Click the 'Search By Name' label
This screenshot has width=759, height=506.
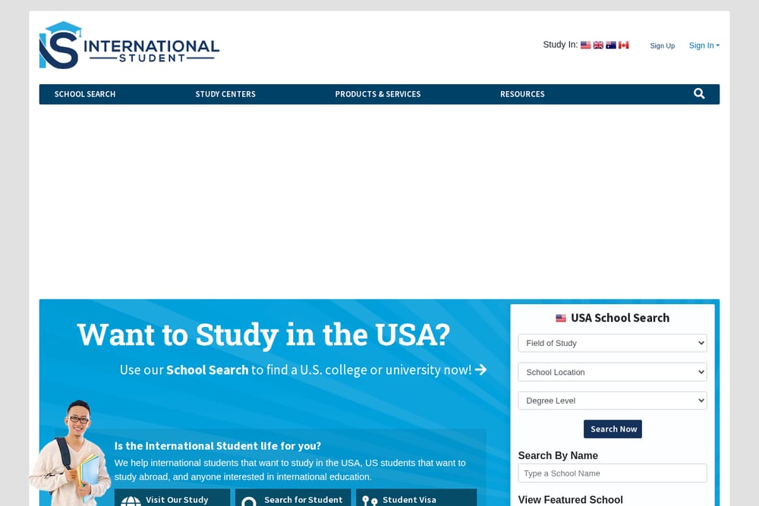pos(558,456)
